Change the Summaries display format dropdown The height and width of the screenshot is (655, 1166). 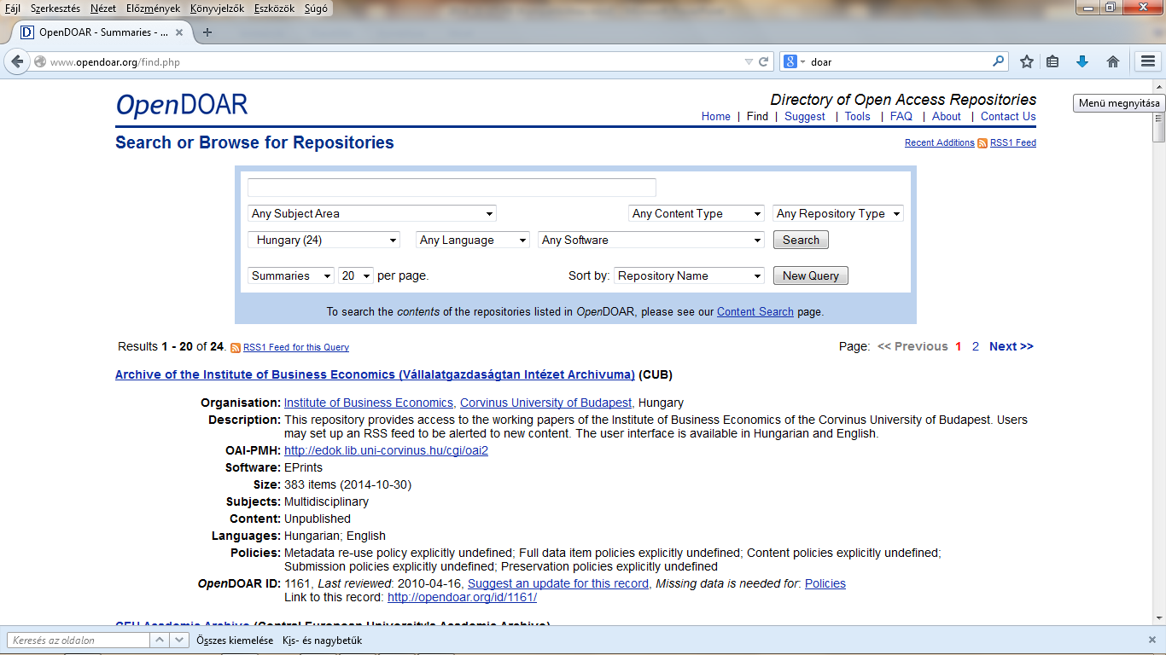click(x=291, y=276)
